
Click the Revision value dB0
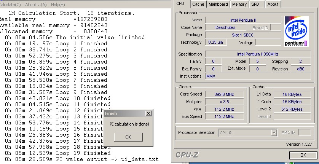coord(301,69)
